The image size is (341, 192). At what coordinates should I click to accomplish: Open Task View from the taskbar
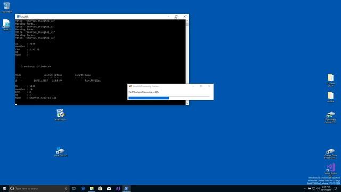pyautogui.click(x=74, y=188)
